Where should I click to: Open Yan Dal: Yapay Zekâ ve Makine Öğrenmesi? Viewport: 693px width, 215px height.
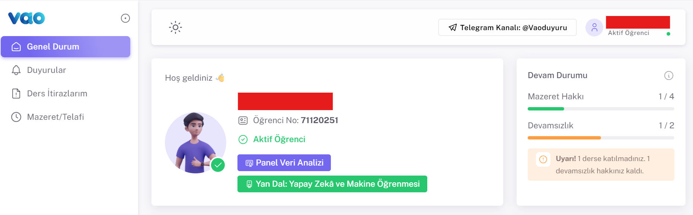click(x=332, y=183)
